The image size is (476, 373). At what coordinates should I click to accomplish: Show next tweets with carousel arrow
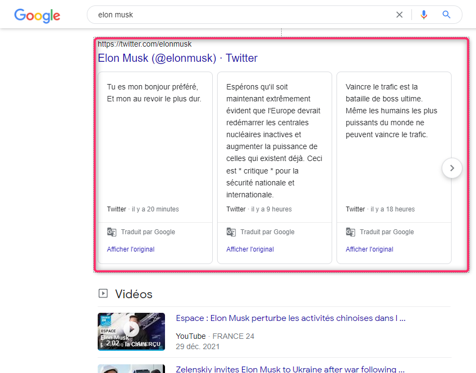click(452, 168)
